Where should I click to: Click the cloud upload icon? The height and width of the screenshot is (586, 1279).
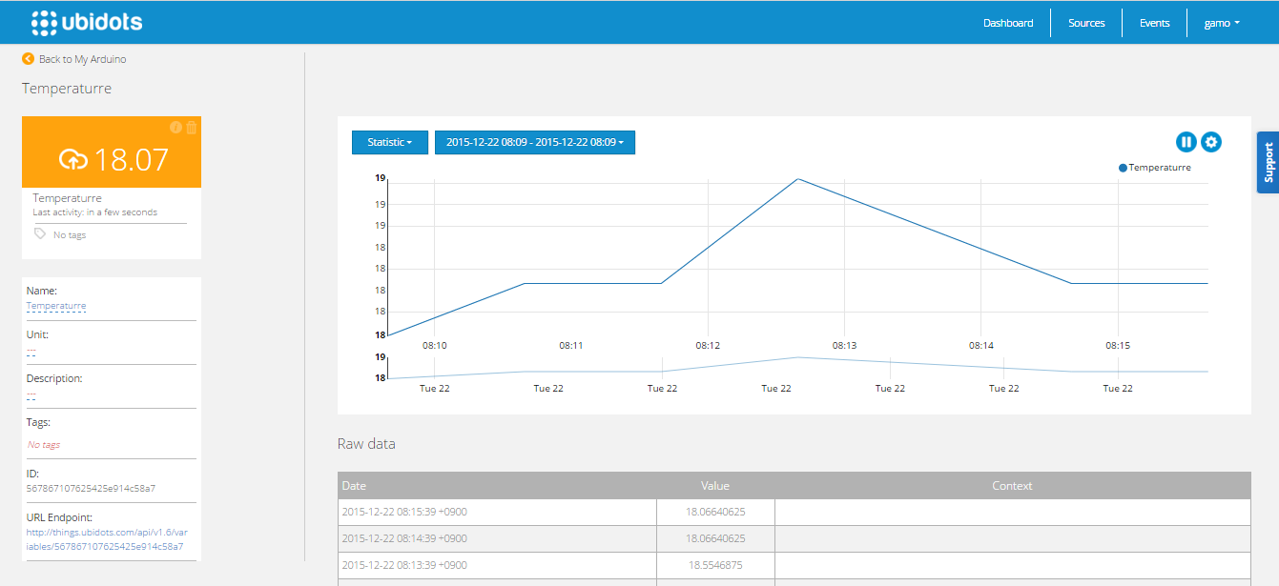click(x=73, y=159)
